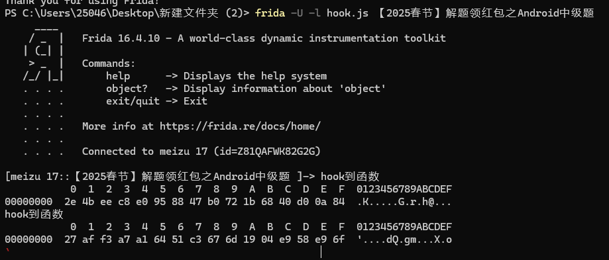The width and height of the screenshot is (609, 260).
Task: Click the '-U' option flag
Action: [x=297, y=13]
